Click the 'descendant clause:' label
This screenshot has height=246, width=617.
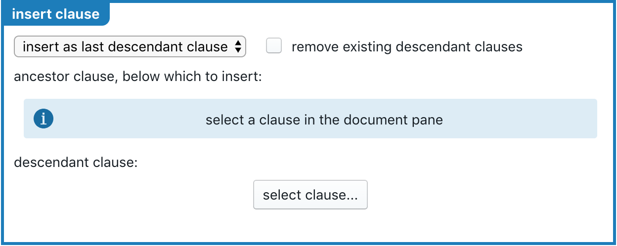[x=76, y=162]
